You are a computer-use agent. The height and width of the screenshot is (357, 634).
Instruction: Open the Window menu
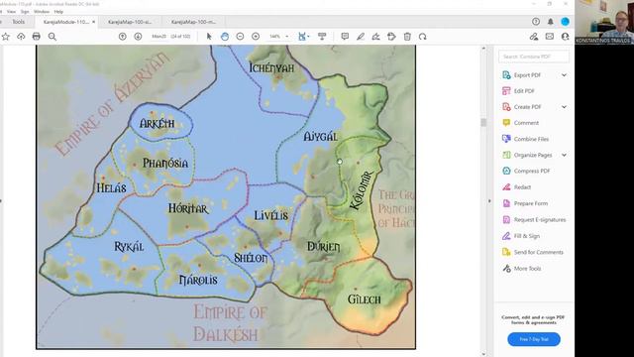42,12
